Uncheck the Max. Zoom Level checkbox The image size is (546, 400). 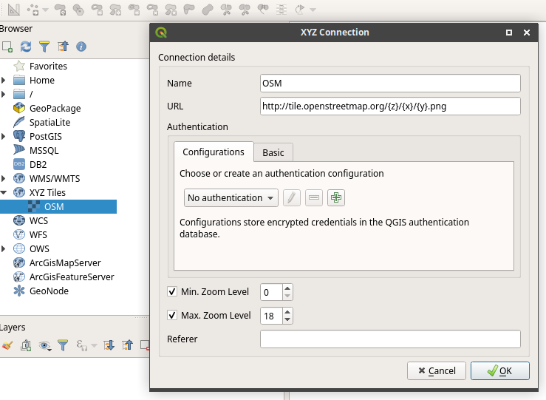[x=172, y=315]
